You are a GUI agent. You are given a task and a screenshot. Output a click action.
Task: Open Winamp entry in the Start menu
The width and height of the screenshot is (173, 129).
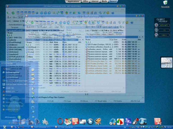tap(8, 95)
